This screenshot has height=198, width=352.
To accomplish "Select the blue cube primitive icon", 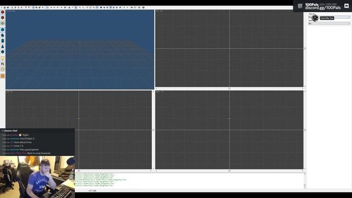I will 2,35.
